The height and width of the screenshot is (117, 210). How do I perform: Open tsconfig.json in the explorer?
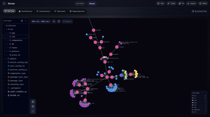[16, 84]
